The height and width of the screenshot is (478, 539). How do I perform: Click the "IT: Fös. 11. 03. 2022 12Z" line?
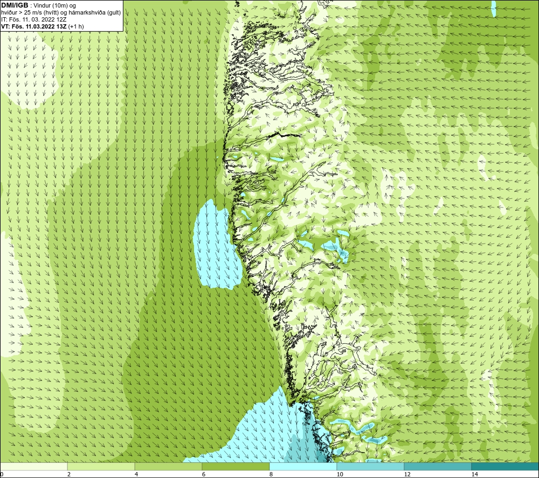click(33, 19)
